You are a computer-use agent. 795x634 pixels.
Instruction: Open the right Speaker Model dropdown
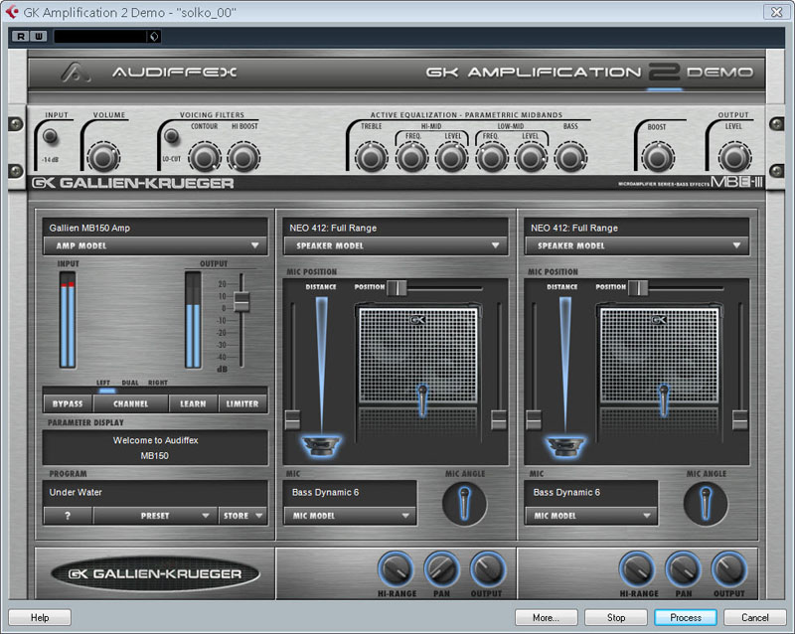pos(637,245)
